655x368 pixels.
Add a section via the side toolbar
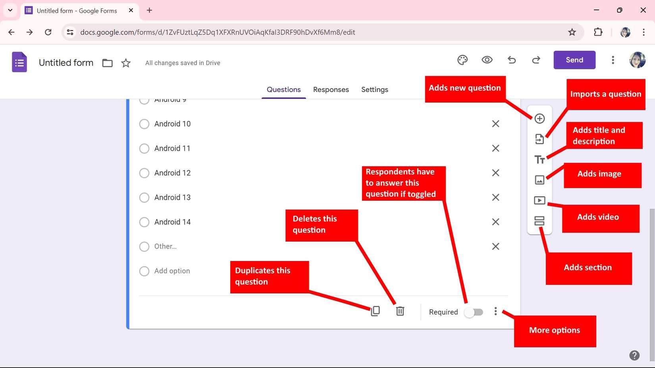pyautogui.click(x=539, y=221)
